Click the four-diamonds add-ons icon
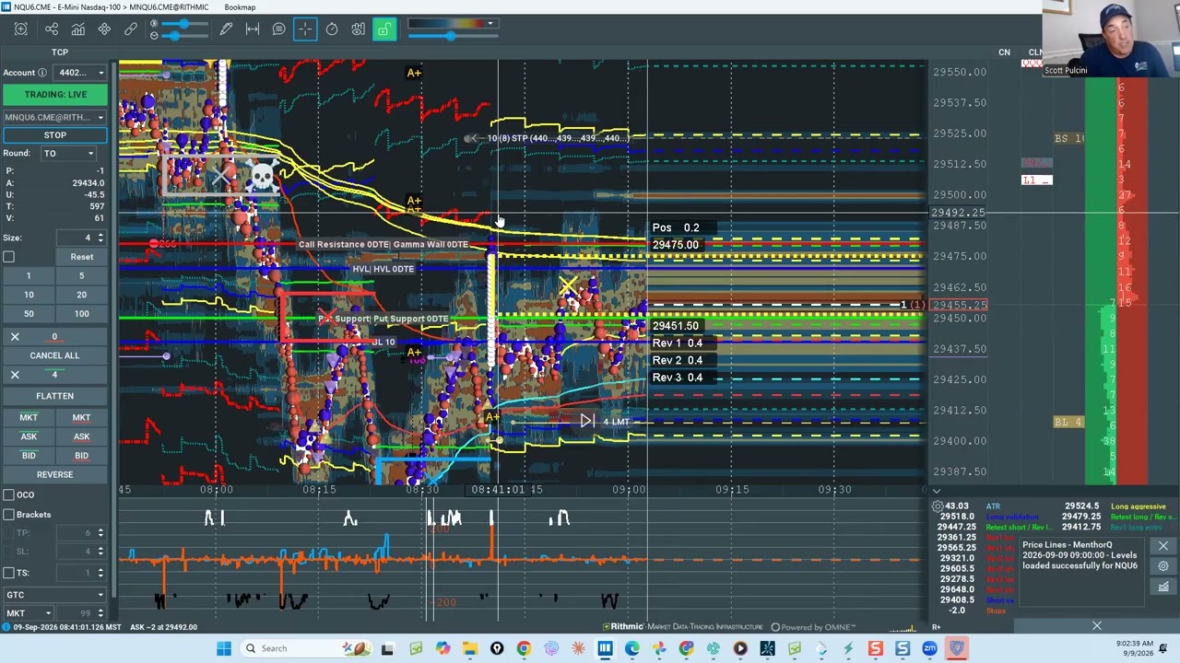This screenshot has height=663, width=1180. point(104,29)
